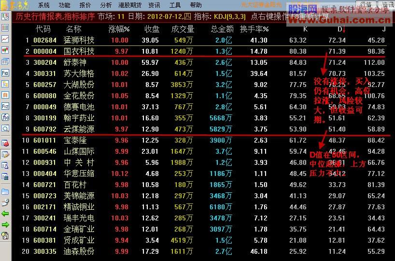Click stock name 翰宇药业
The height and width of the screenshot is (261, 395).
coord(79,118)
